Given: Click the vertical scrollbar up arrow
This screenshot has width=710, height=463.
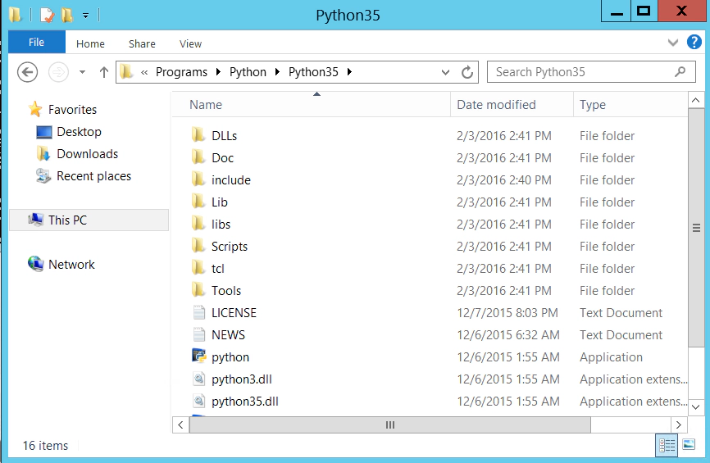Looking at the screenshot, I should 696,101.
